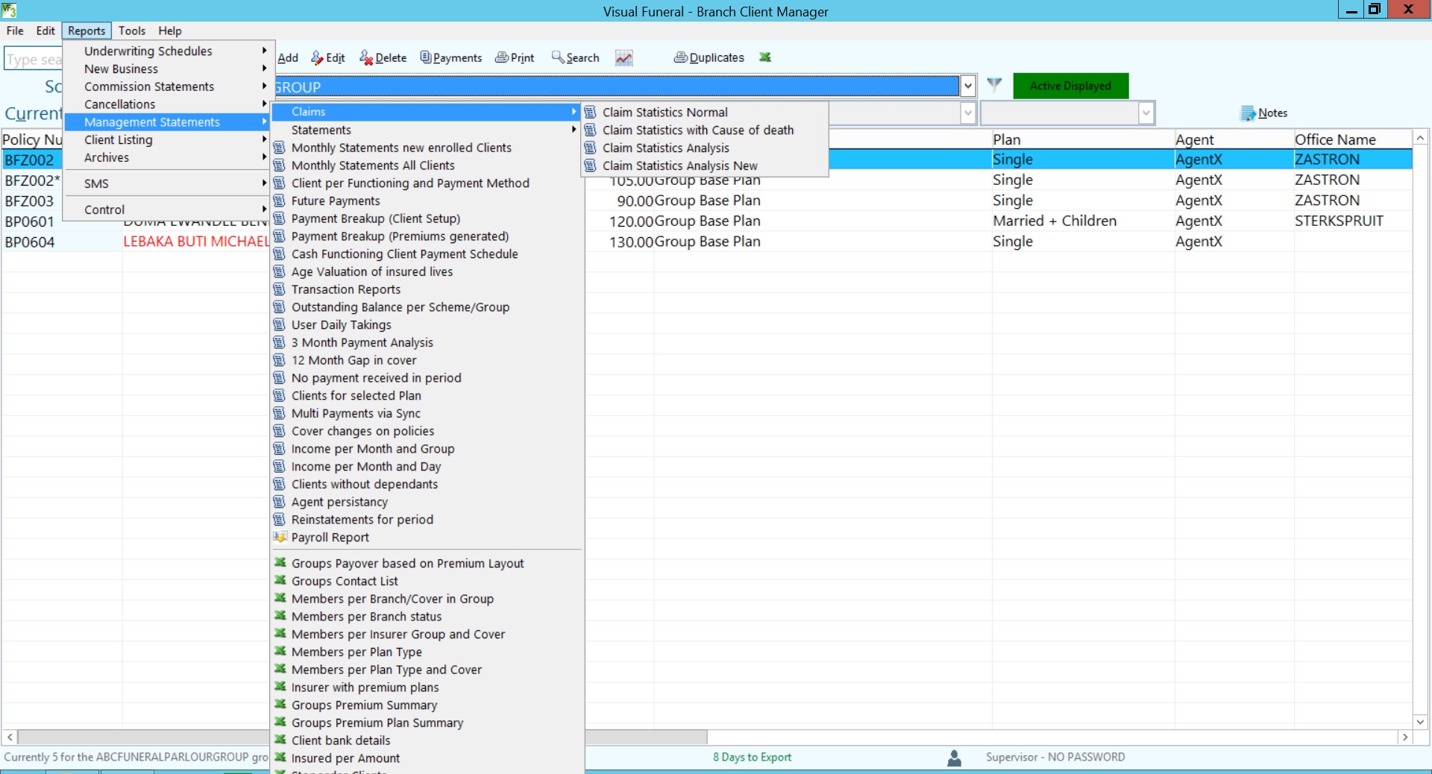Click the Excel export icon in toolbar
1432x774 pixels.
[x=764, y=57]
